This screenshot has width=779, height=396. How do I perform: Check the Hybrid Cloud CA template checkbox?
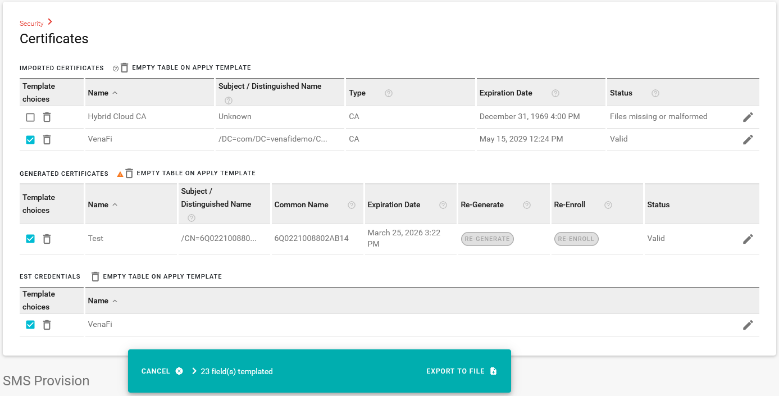point(30,117)
